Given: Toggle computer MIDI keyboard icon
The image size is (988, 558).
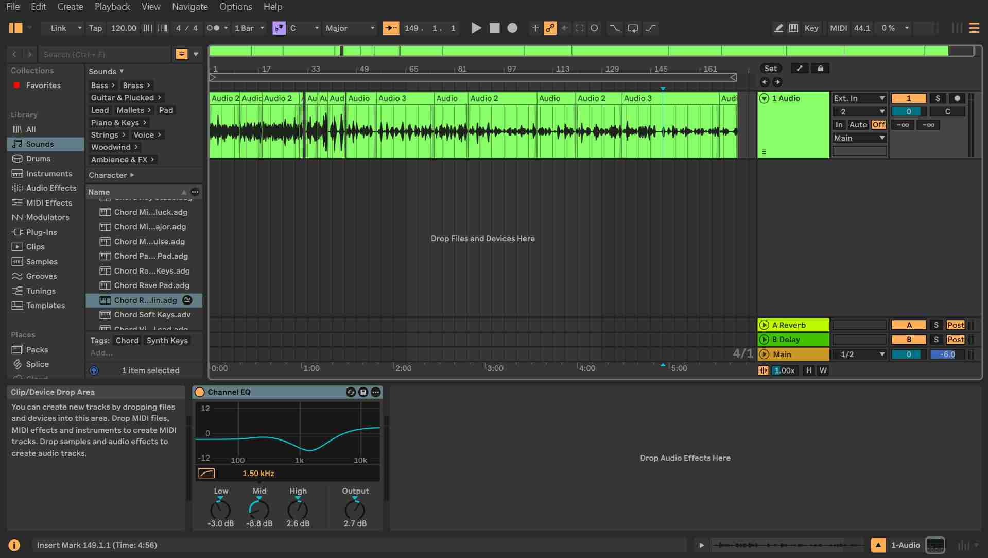Looking at the screenshot, I should coord(793,28).
